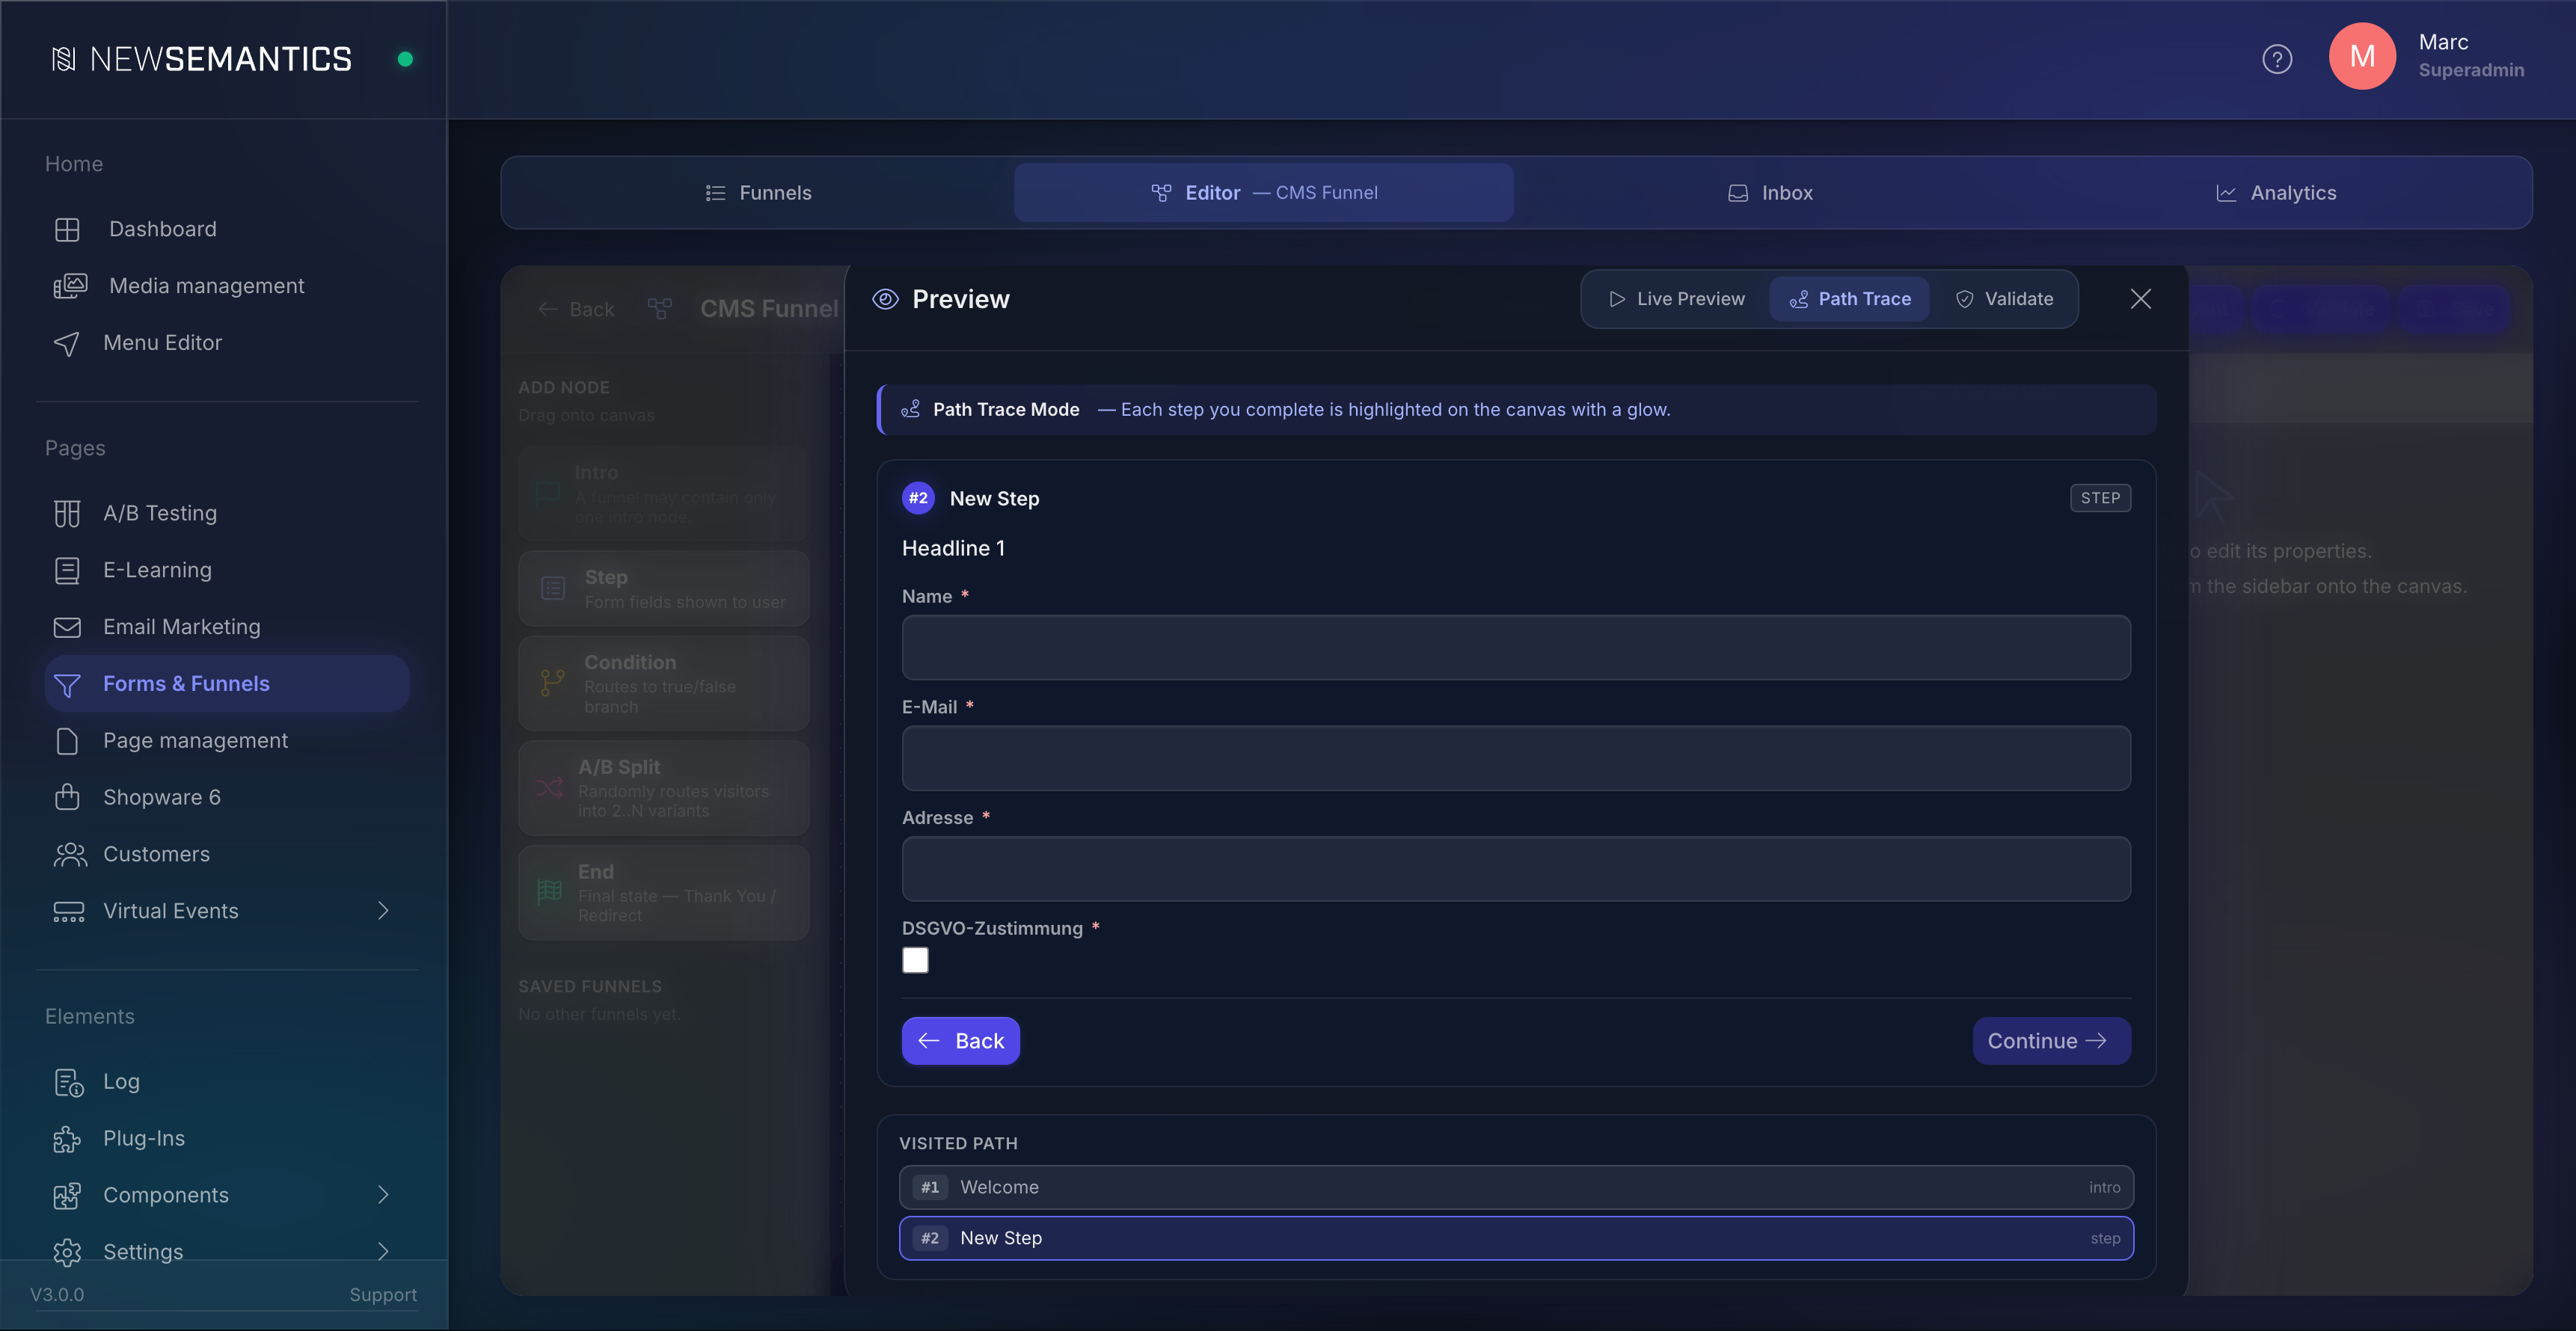
Task: Close the Preview panel
Action: (2141, 299)
